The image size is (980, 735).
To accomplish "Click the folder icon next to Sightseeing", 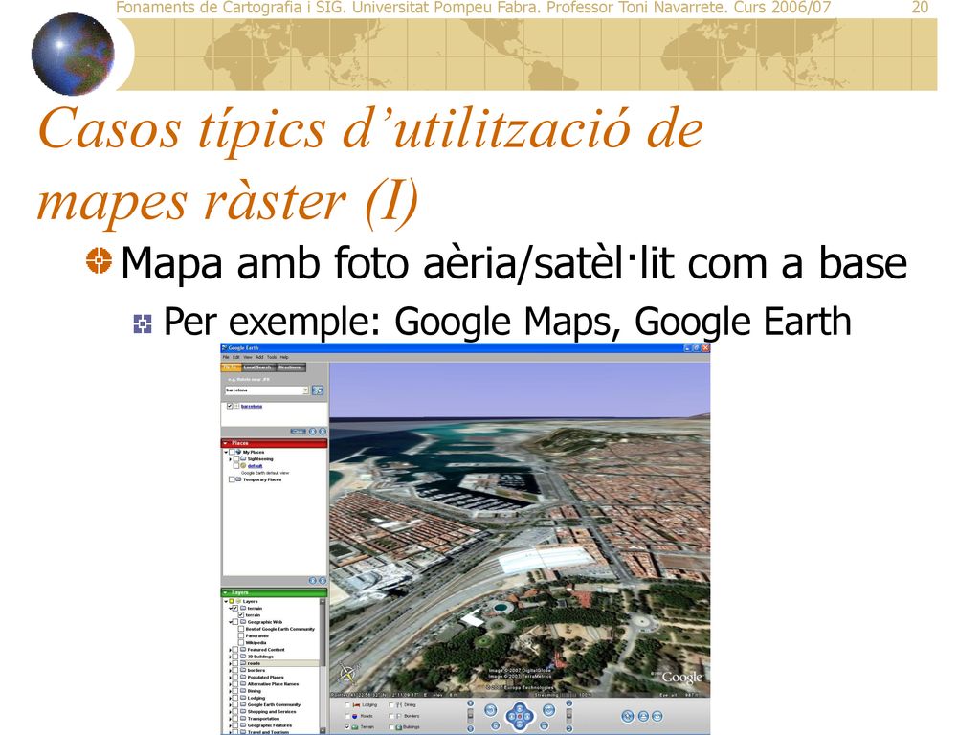I will point(243,458).
